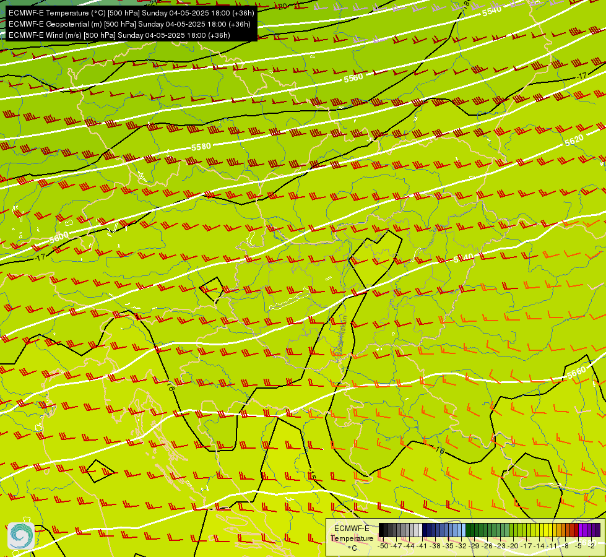The image size is (606, 557).
Task: Click the darkest purple swatch ending the legend
Action: pyautogui.click(x=599, y=530)
